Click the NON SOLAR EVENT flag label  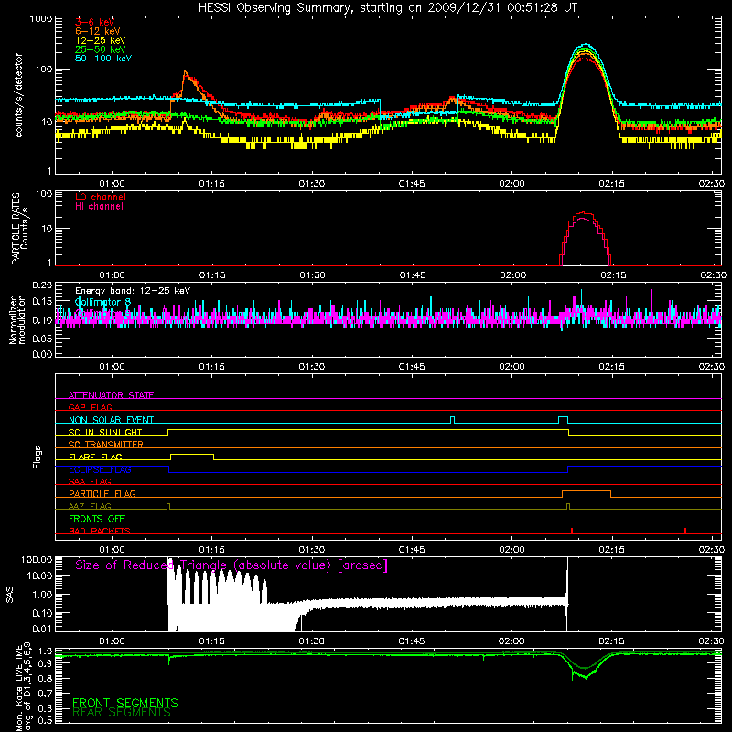click(x=111, y=420)
